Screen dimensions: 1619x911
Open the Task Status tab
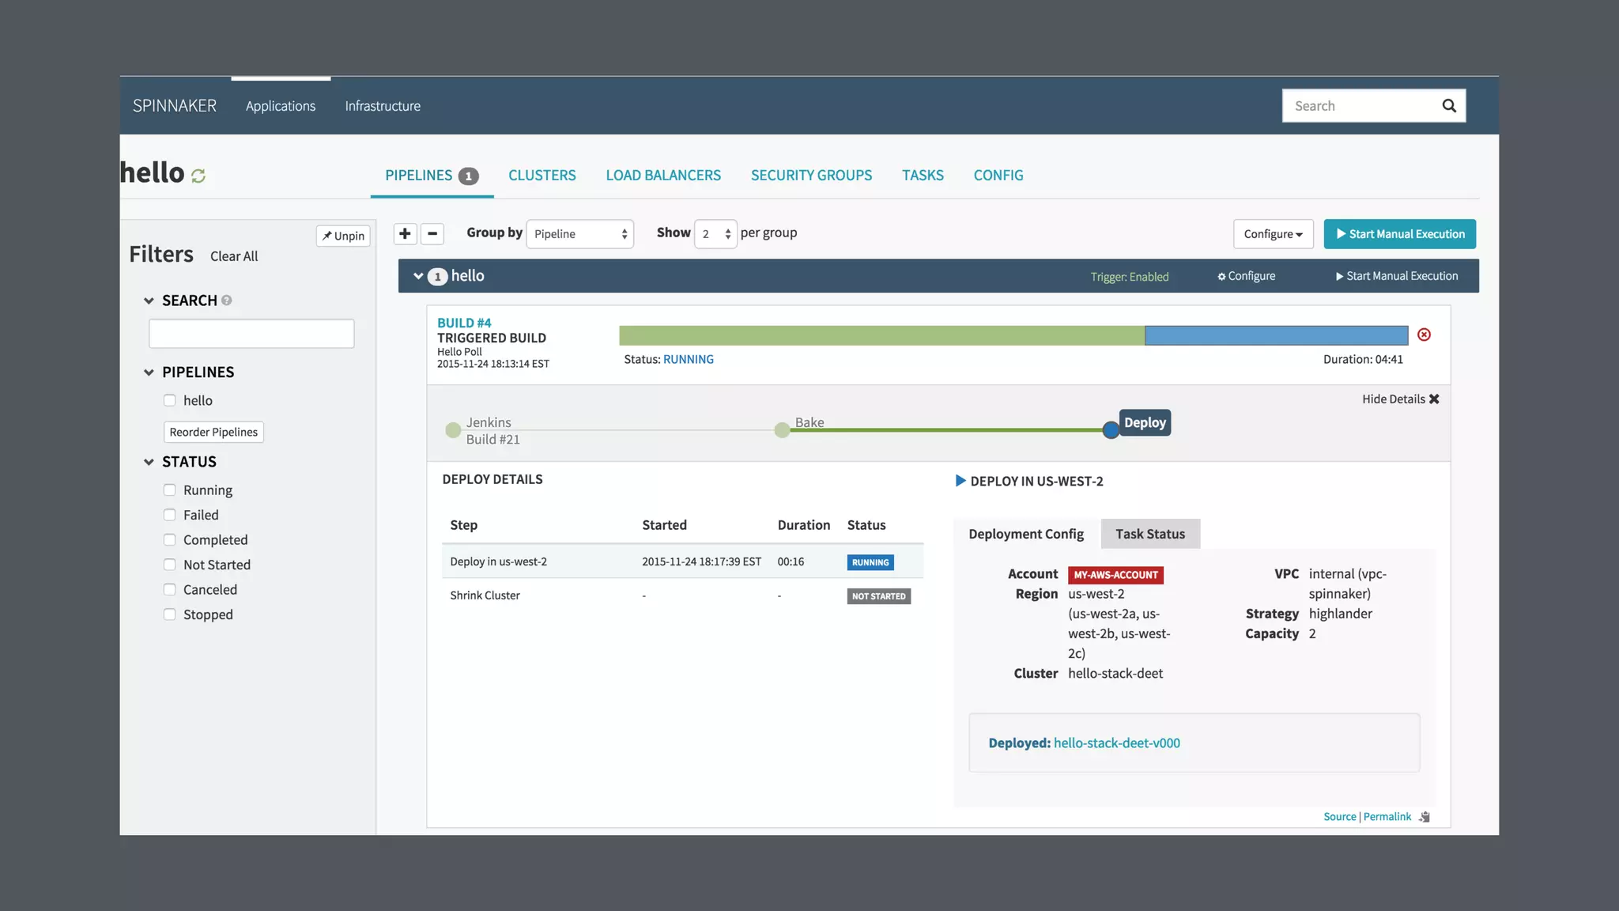tap(1149, 534)
